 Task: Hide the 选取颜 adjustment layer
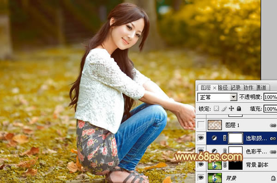click(x=201, y=138)
